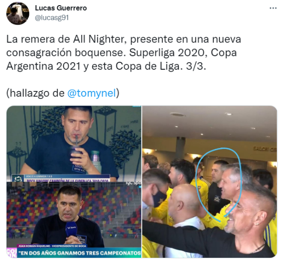
Task: Open the top-left photo with mate cup
Action: point(74,144)
